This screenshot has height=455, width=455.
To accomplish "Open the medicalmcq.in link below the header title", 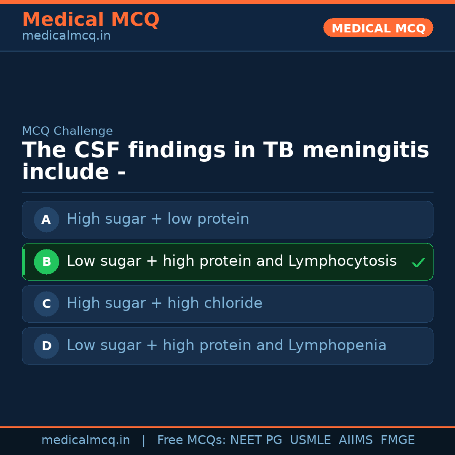I will [66, 36].
